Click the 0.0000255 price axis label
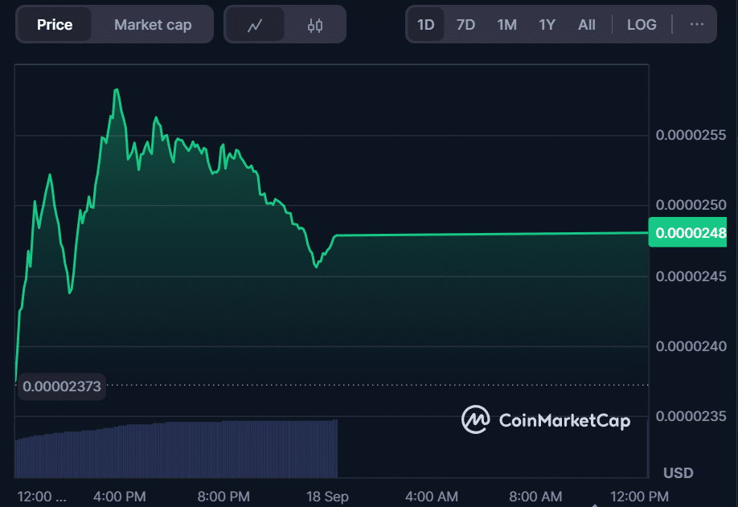Image resolution: width=738 pixels, height=507 pixels. coord(691,135)
